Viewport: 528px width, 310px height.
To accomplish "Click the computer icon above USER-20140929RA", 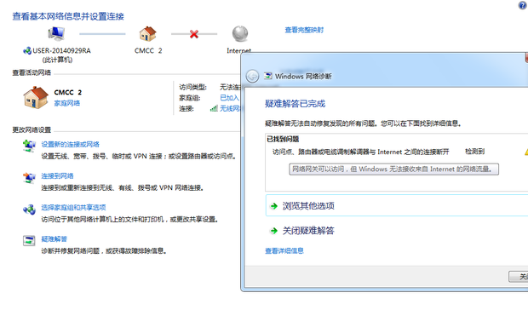I will (56, 33).
